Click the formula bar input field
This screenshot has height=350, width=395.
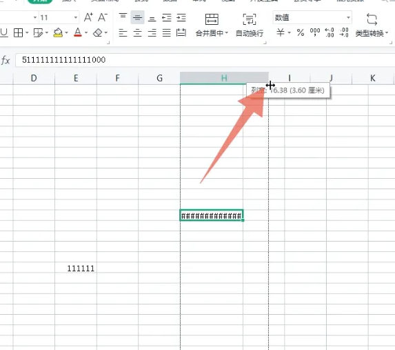(x=205, y=60)
